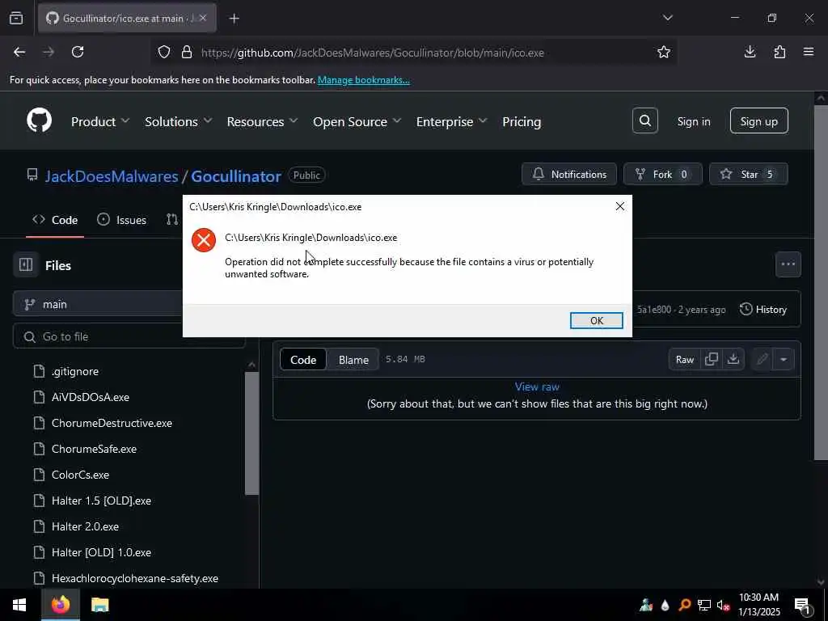The height and width of the screenshot is (621, 828).
Task: Click the View raw link
Action: point(537,387)
